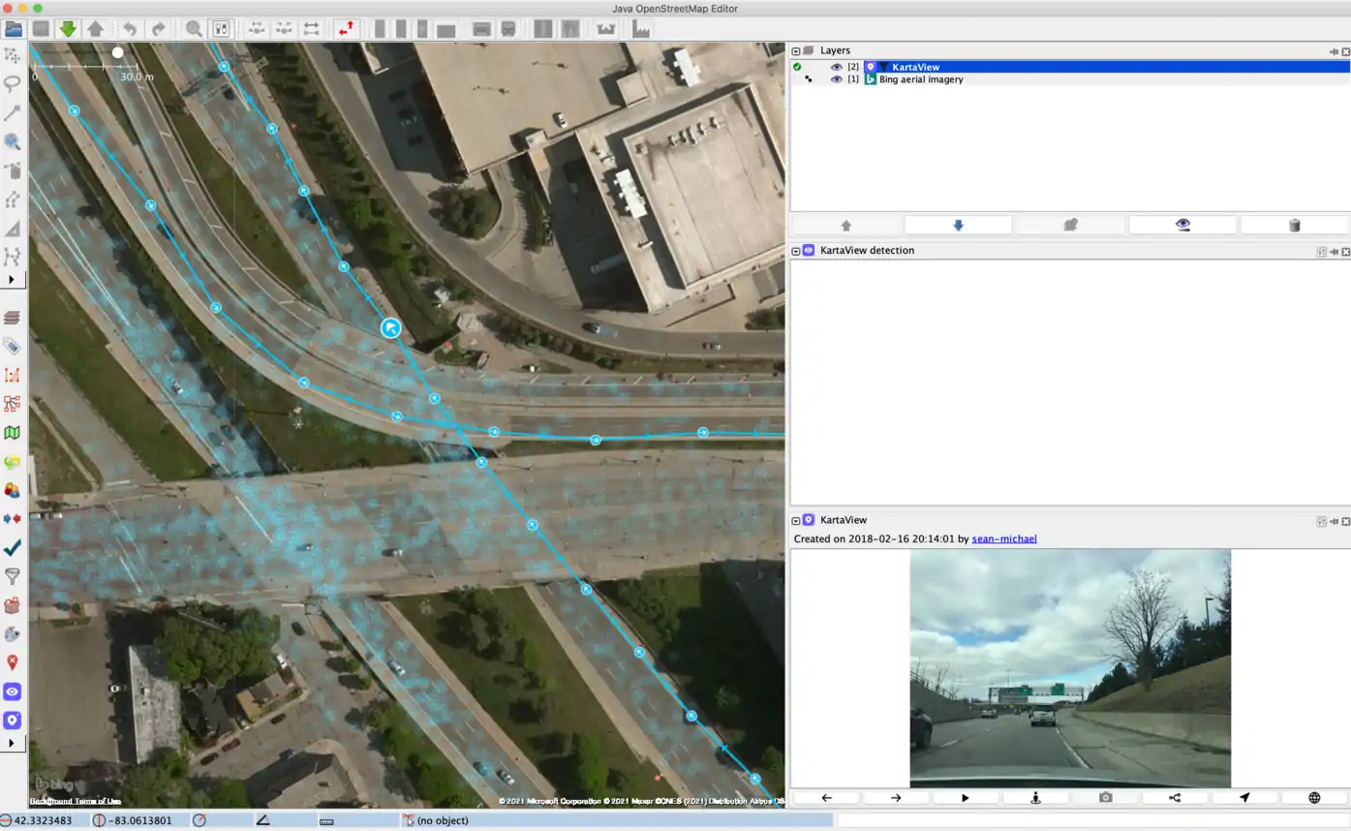Open the Validator checkmark panel icon

(13, 547)
